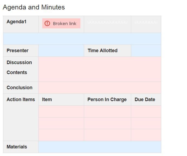Click the red Broken link warning icon
The width and height of the screenshot is (187, 156).
pyautogui.click(x=47, y=24)
